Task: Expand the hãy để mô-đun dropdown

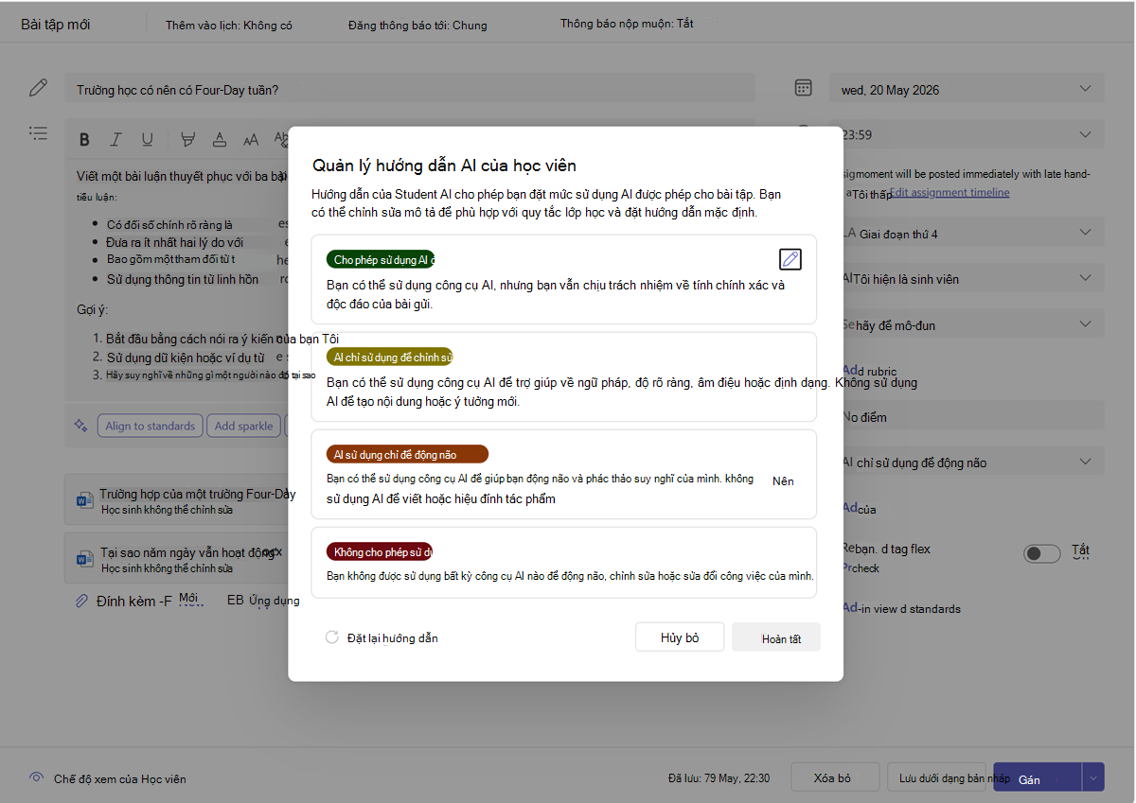Action: point(967,323)
